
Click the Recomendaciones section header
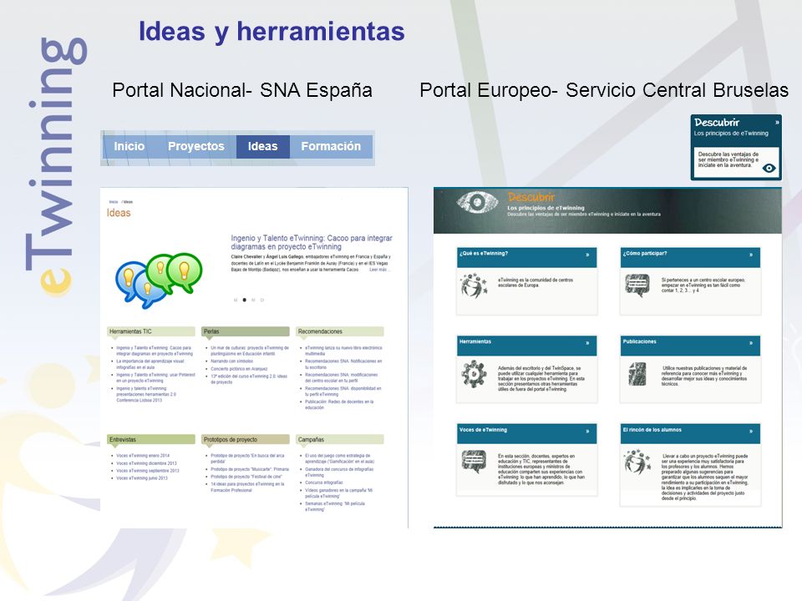click(x=340, y=331)
